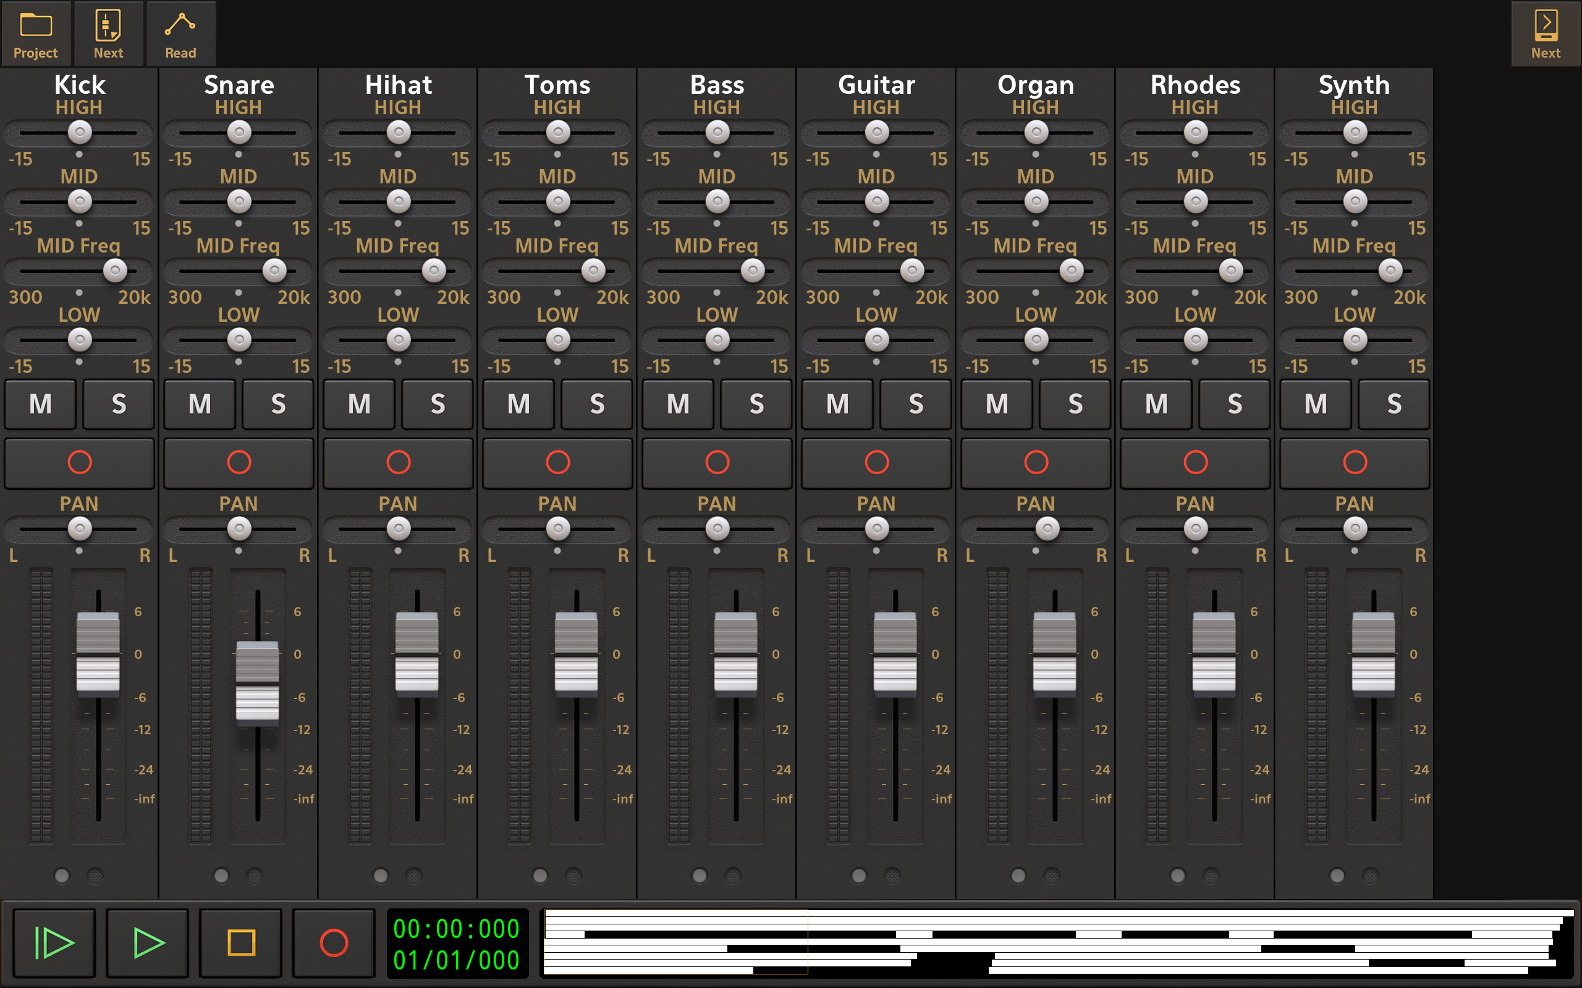Click the Hihat MID Freq knob
Image resolution: width=1582 pixels, height=988 pixels.
[433, 270]
